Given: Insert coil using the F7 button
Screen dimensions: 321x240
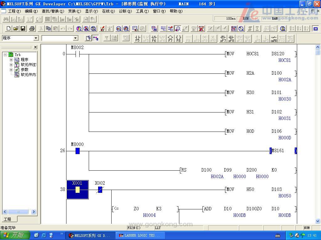Looking at the screenshot, I should point(170,38).
